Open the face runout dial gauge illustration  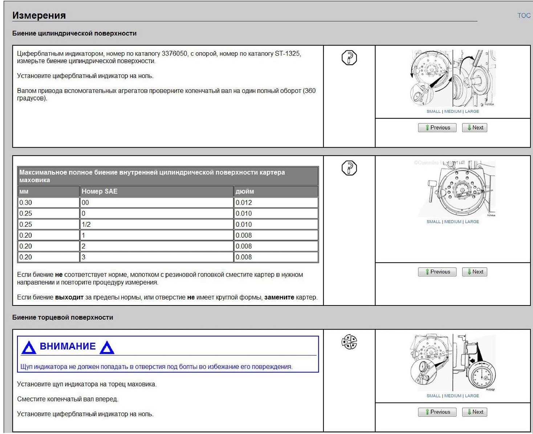(x=453, y=363)
